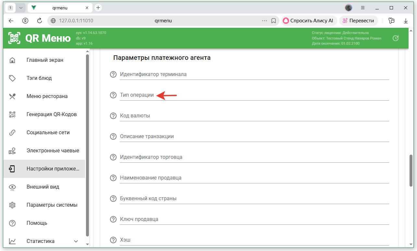Image resolution: width=417 pixels, height=251 pixels.
Task: Click the bookmark icon in address bar
Action: click(x=274, y=21)
